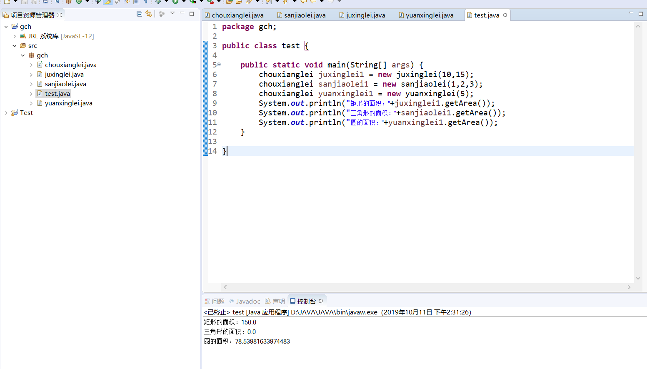Screen dimensions: 647x369
Task: Minimize the editor area
Action: (631, 13)
